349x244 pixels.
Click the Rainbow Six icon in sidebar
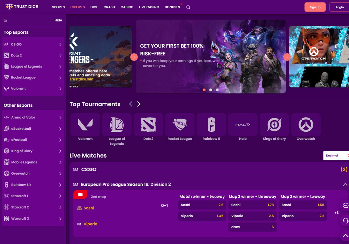click(7, 185)
